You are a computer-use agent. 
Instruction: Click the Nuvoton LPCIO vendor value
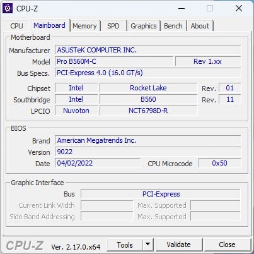[x=76, y=111]
